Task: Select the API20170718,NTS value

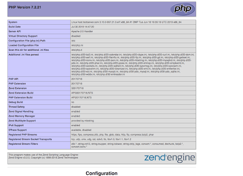Action: point(81,97)
